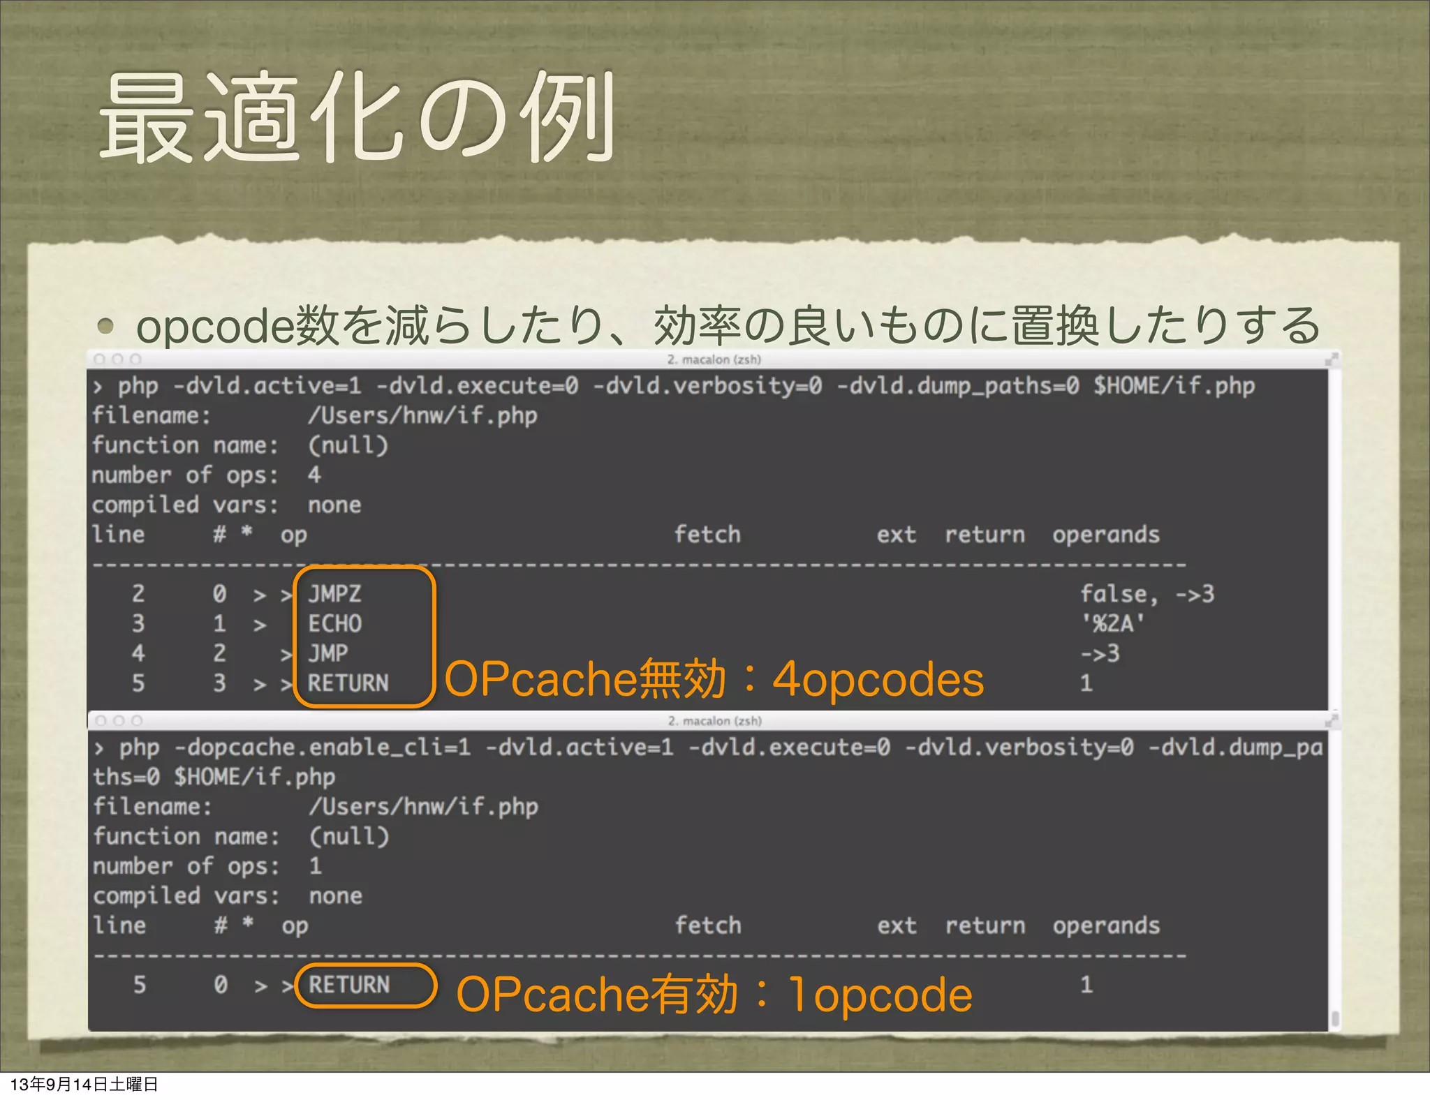The width and height of the screenshot is (1430, 1100).
Task: Click 'compiled vars:' label in upper terminal
Action: tap(185, 505)
